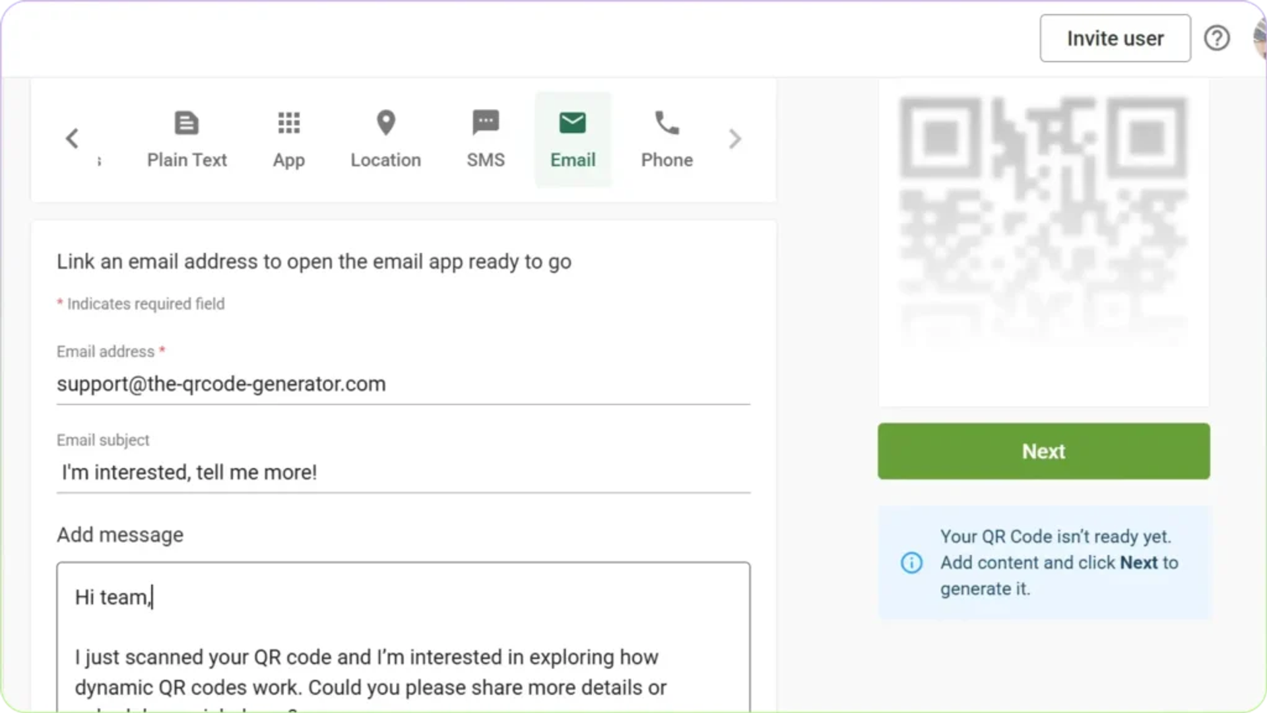Select the App grid icon
This screenshot has width=1267, height=713.
coord(289,123)
